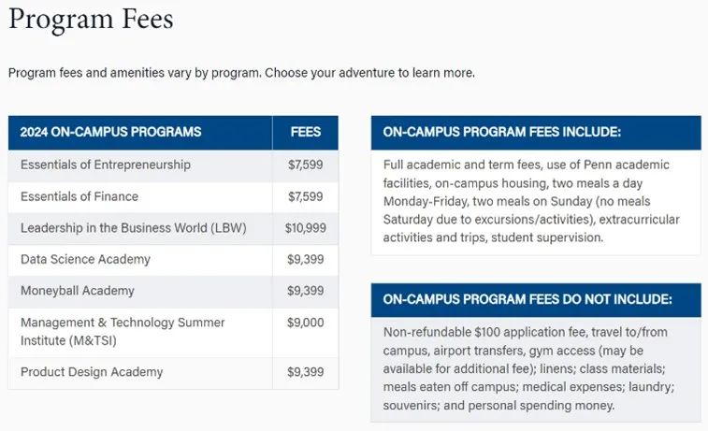Click the FEES column header
Viewport: 708px width, 431px height.
tap(306, 132)
